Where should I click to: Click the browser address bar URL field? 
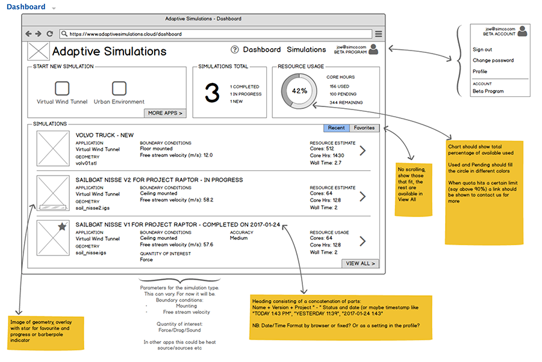coord(216,34)
